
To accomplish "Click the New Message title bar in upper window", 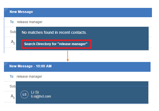I will (x=78, y=12).
